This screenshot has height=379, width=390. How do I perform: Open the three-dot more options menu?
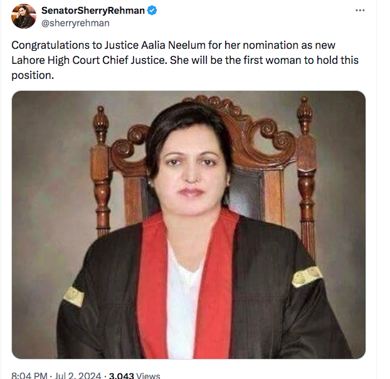pos(359,11)
